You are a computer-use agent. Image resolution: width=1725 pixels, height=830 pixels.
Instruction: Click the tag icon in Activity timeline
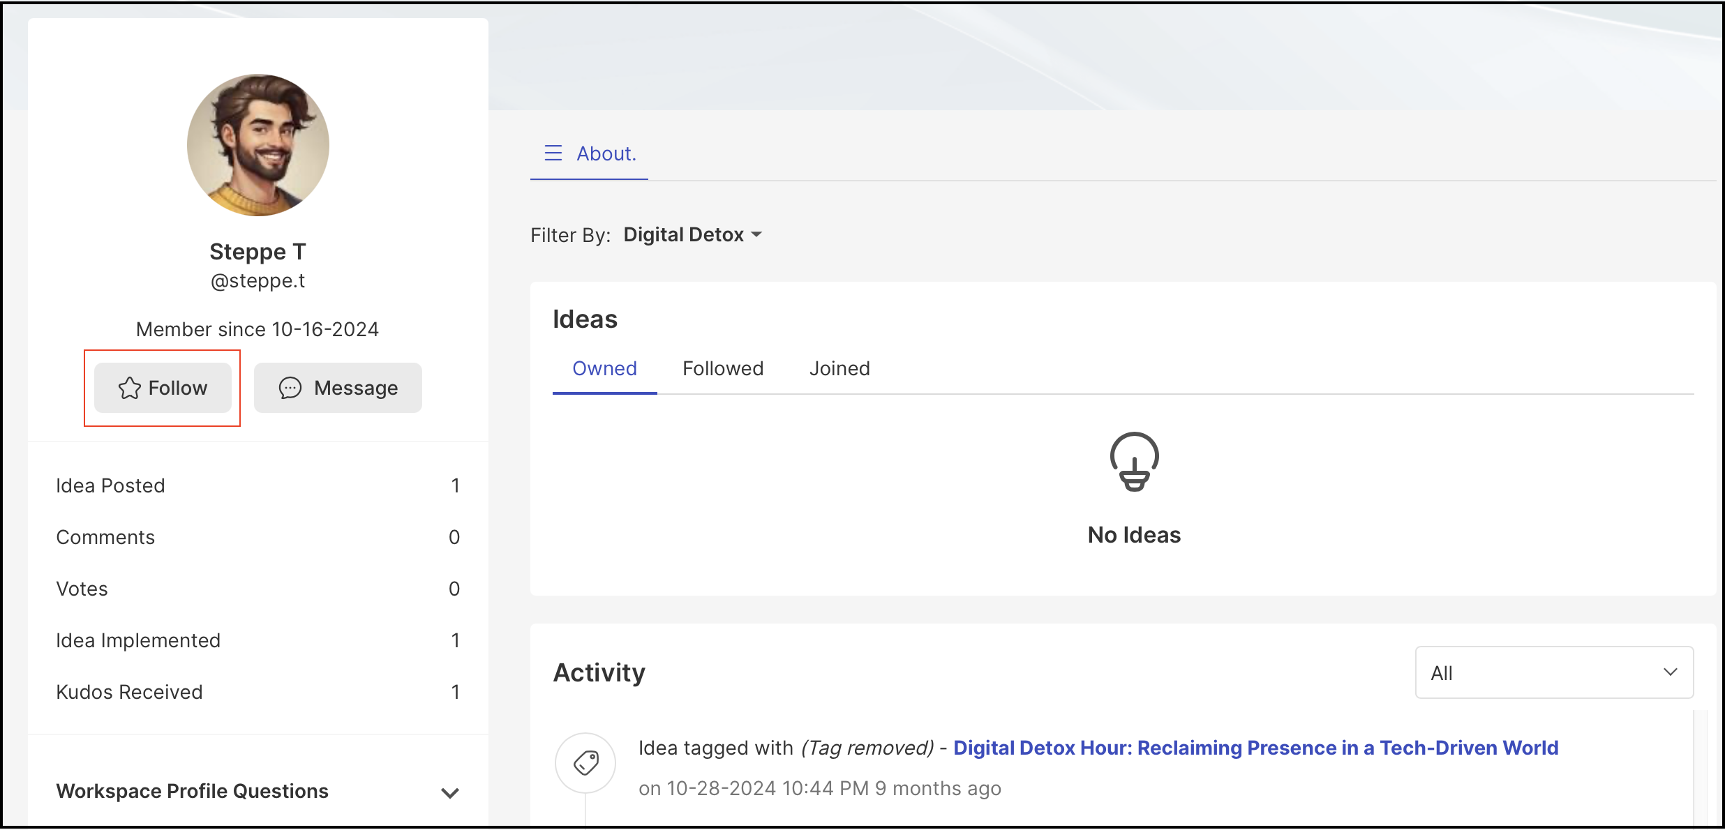[585, 762]
